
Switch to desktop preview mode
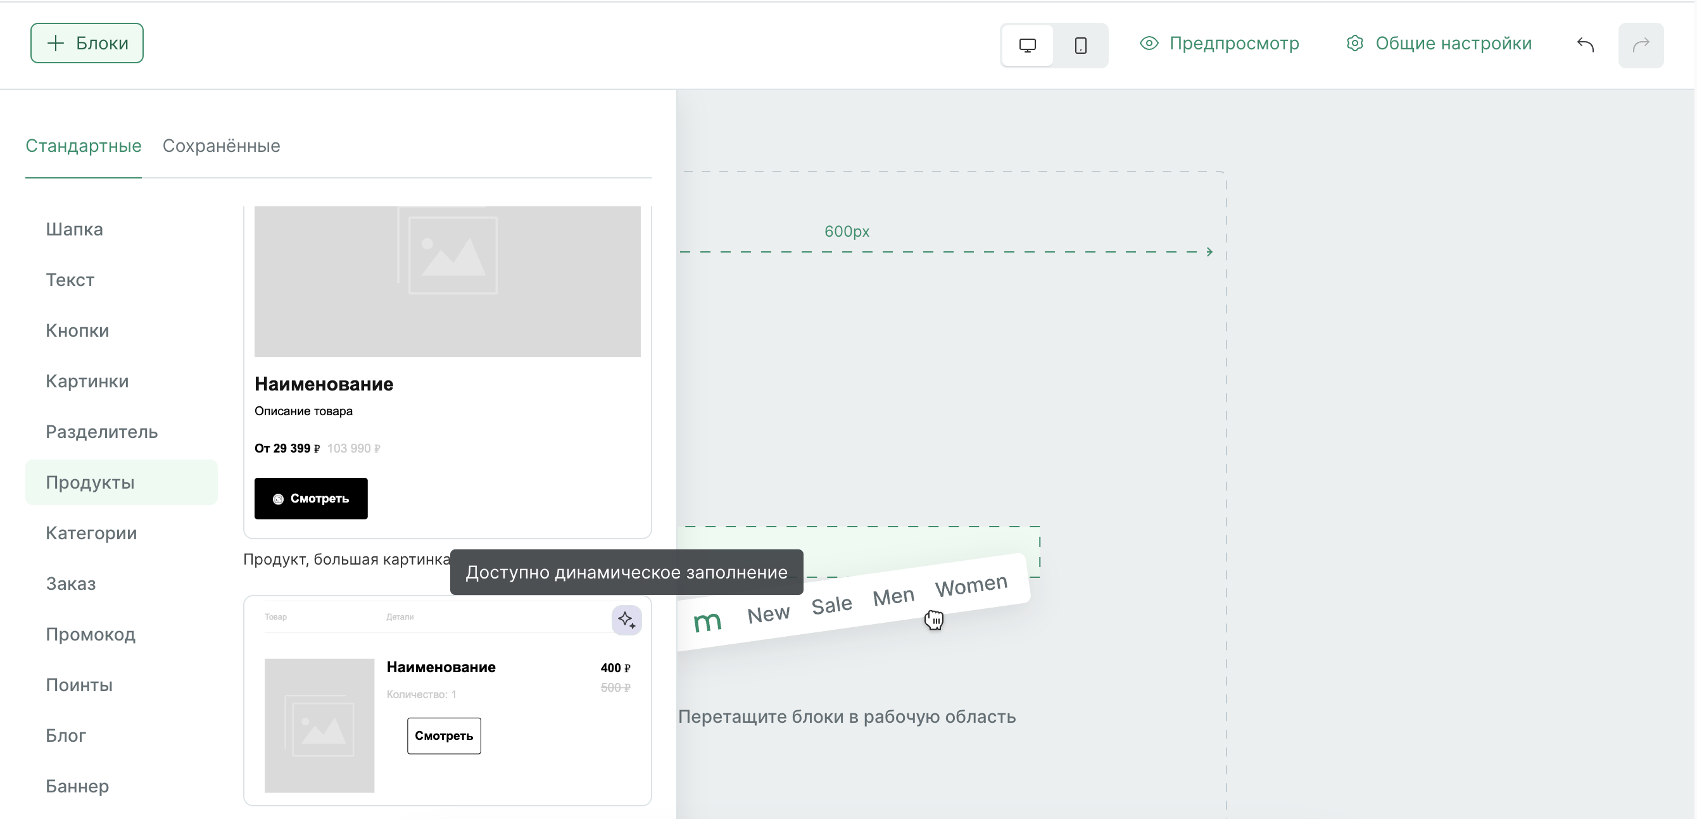(1027, 46)
